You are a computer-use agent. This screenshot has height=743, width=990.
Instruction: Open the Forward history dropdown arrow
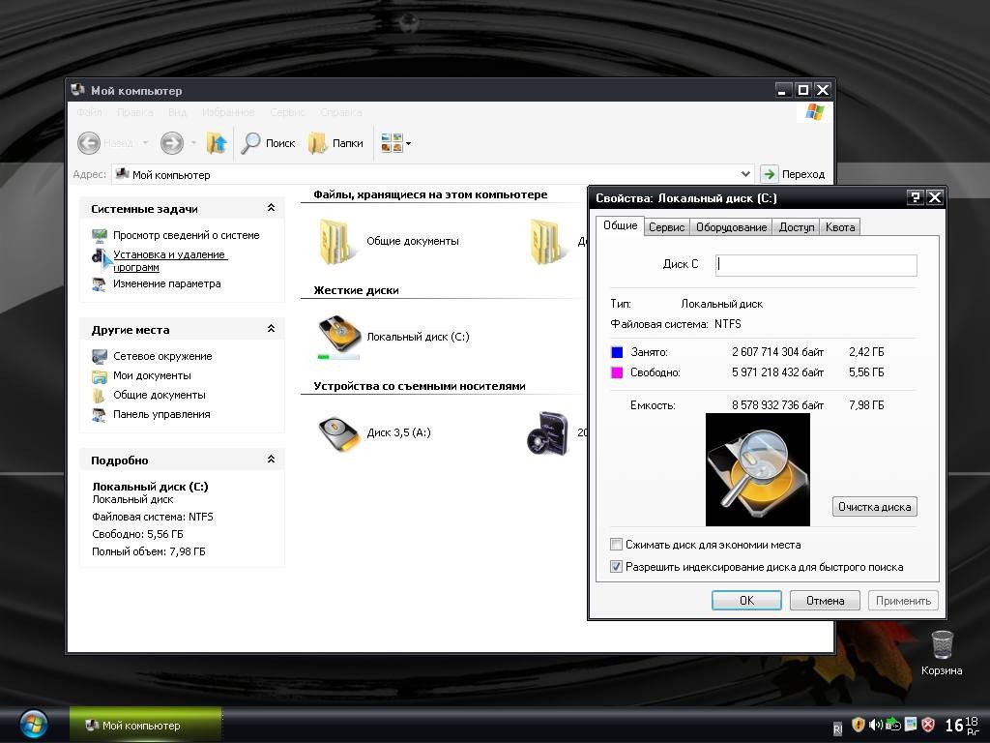coord(193,143)
